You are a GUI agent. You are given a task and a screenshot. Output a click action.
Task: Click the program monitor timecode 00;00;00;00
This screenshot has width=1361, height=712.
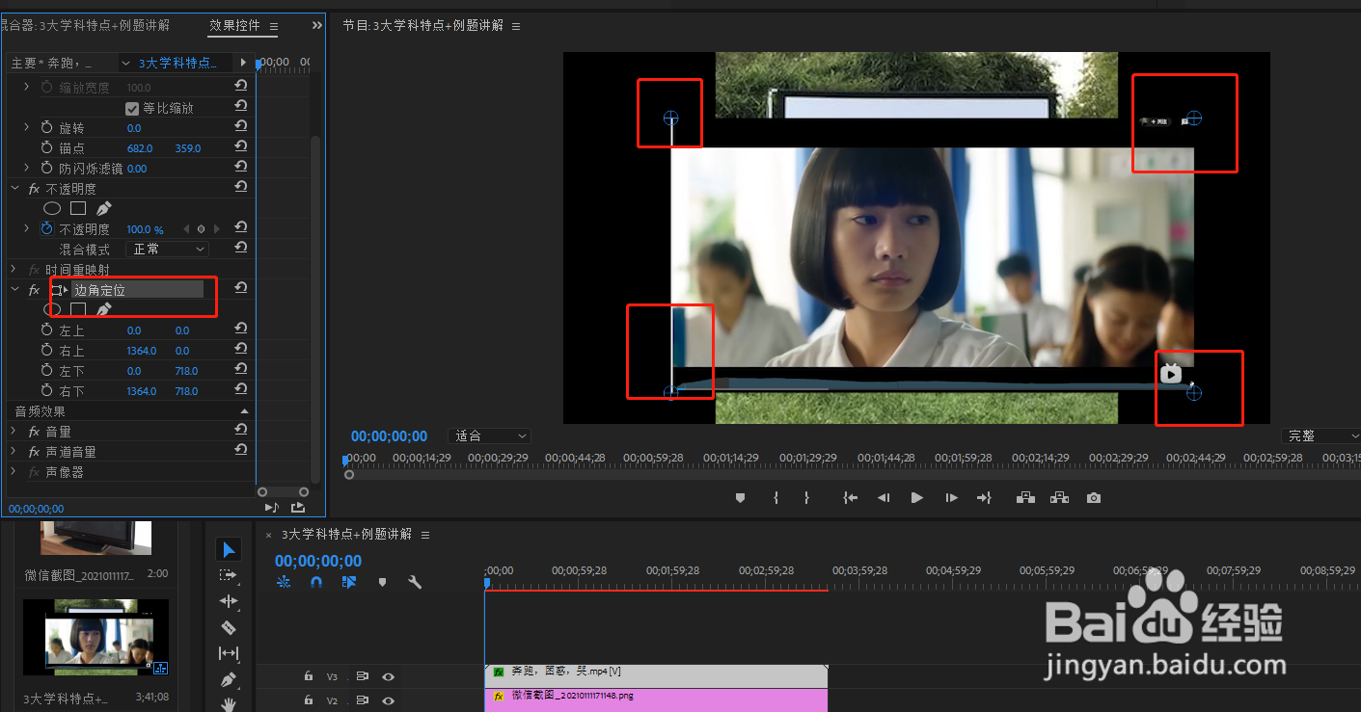pos(389,436)
